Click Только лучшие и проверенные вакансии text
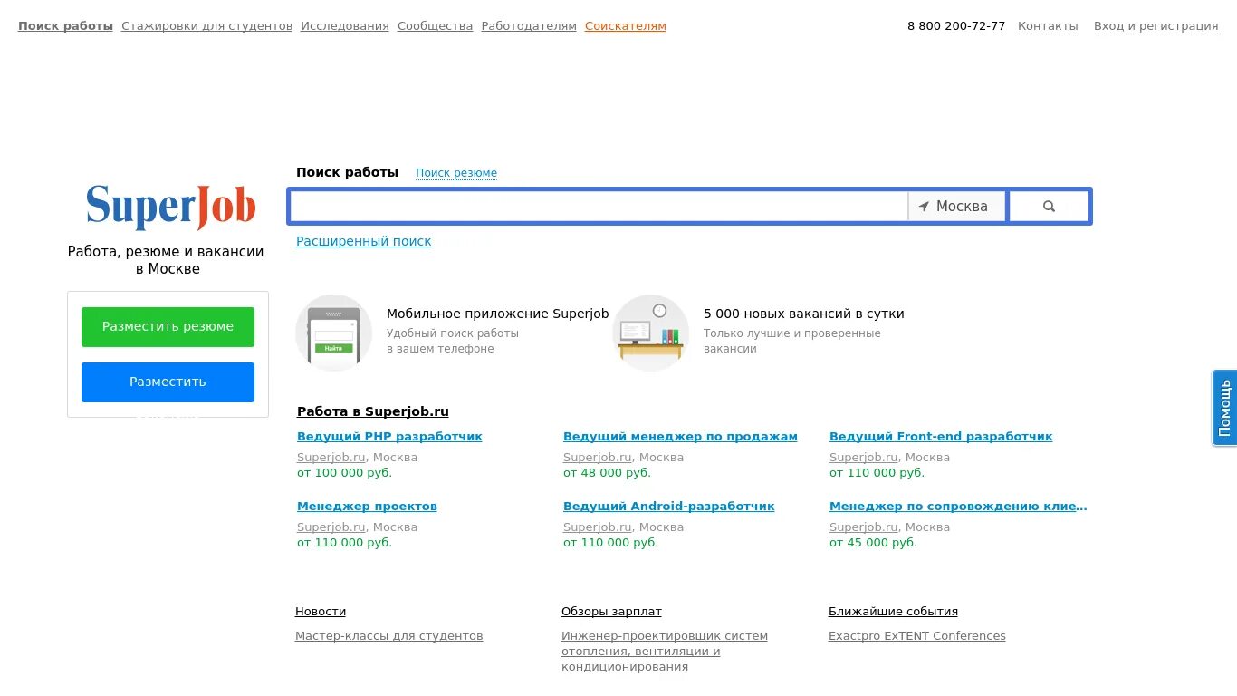 (x=792, y=341)
